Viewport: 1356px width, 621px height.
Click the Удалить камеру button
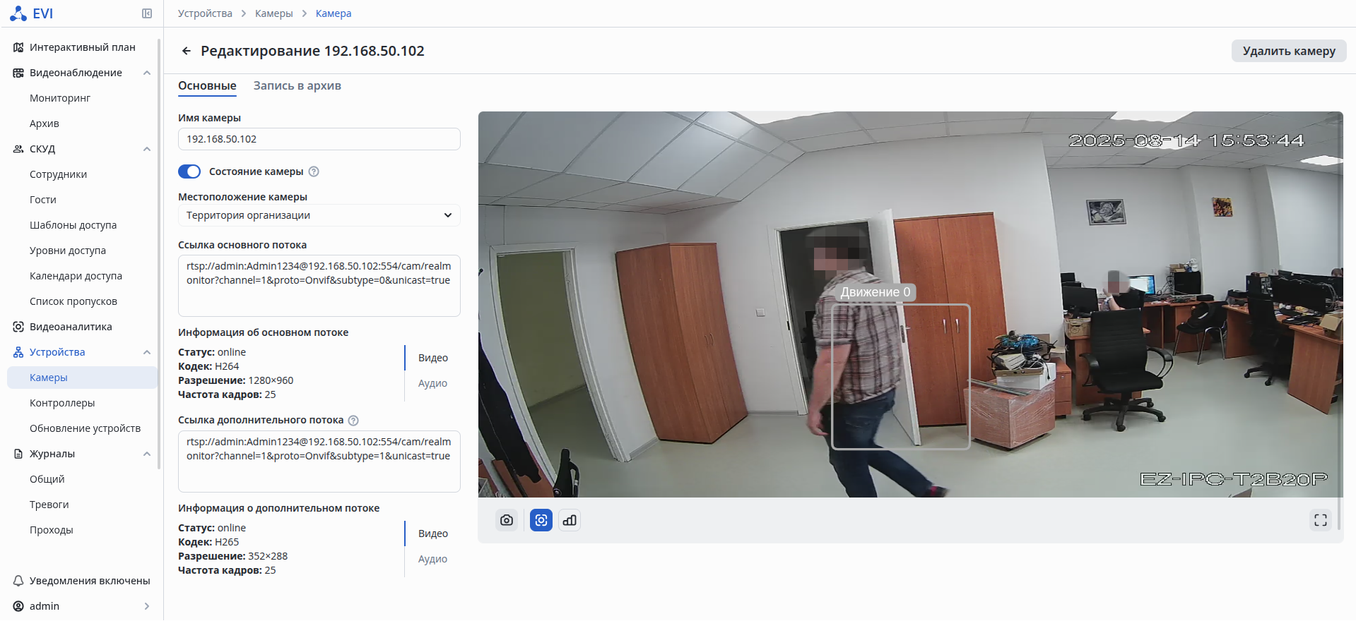coord(1289,51)
